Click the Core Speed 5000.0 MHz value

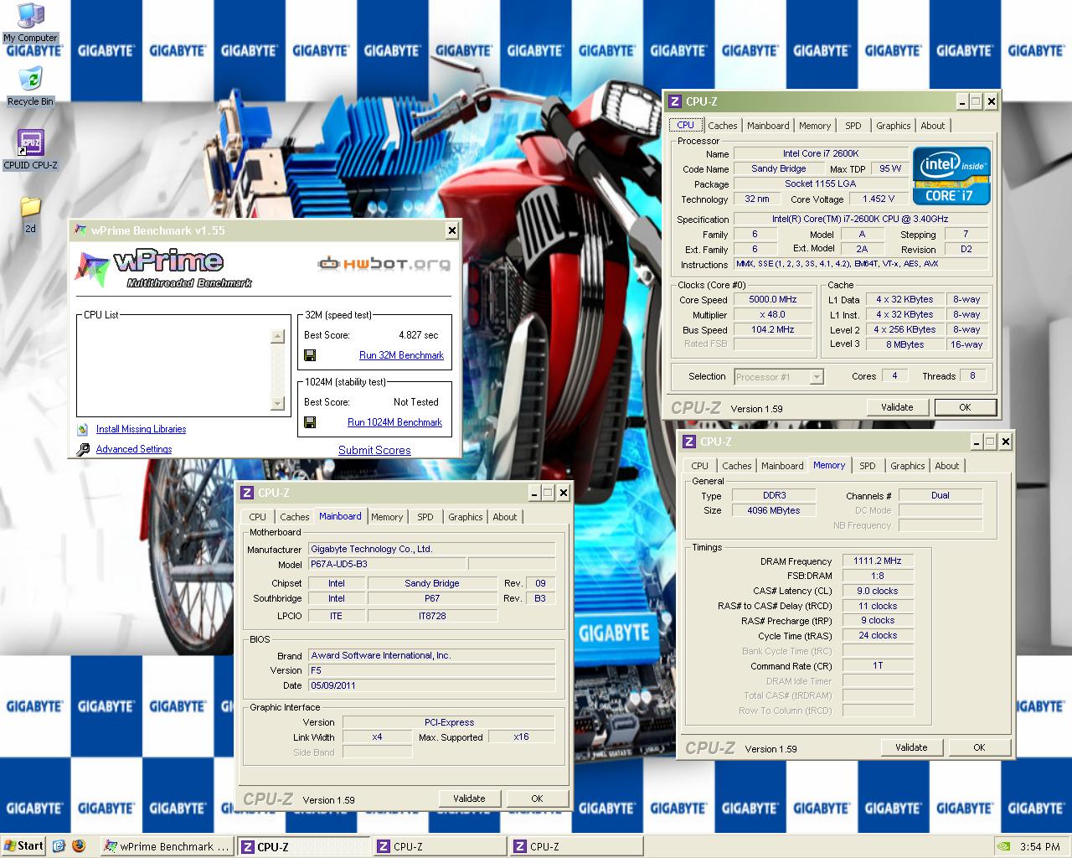(x=773, y=299)
